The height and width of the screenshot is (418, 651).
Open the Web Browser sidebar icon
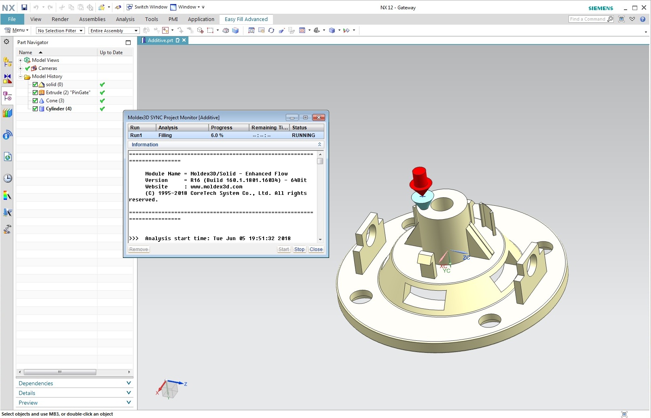click(x=7, y=156)
